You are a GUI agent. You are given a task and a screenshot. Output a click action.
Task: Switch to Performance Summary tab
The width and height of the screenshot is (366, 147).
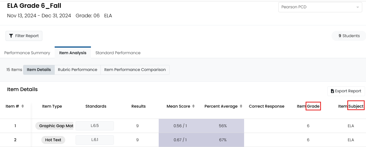pyautogui.click(x=27, y=53)
